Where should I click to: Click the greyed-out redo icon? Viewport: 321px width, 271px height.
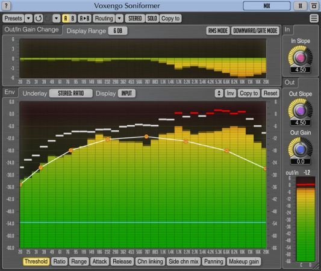(x=48, y=19)
